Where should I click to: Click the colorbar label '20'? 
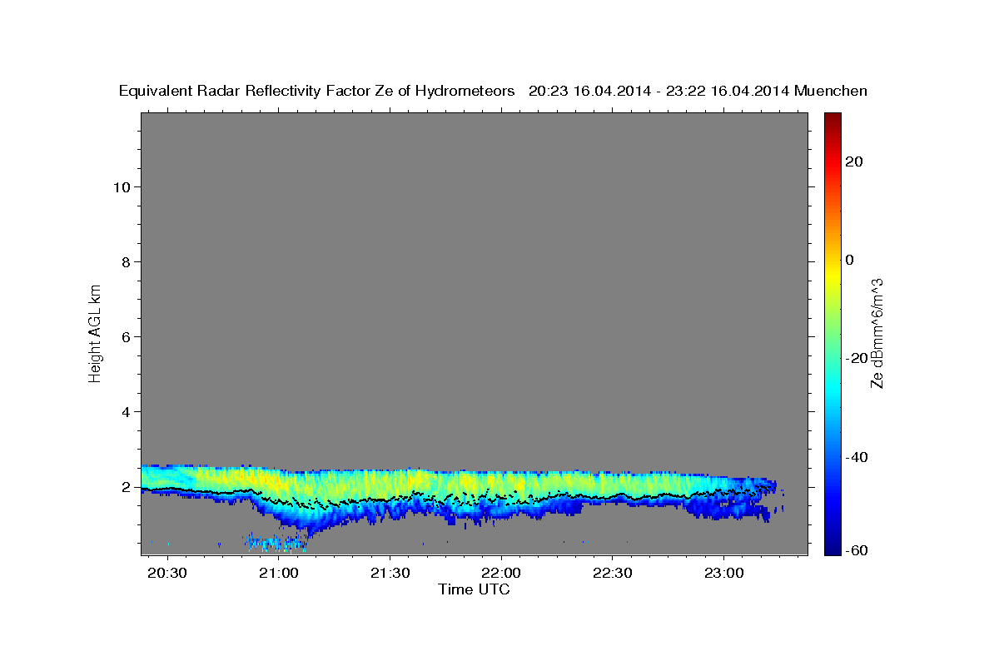point(854,162)
